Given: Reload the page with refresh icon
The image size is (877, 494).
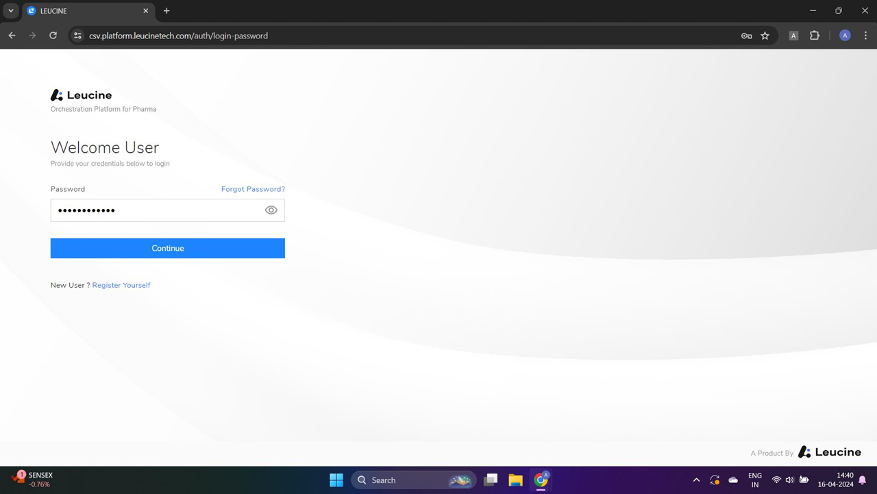Looking at the screenshot, I should (53, 36).
